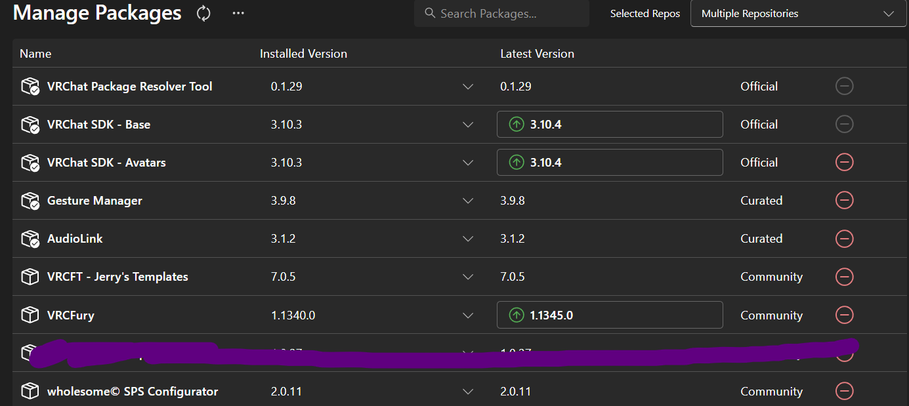This screenshot has height=406, width=909.
Task: Select the VRChat SDK - Avatars name
Action: [x=106, y=163]
